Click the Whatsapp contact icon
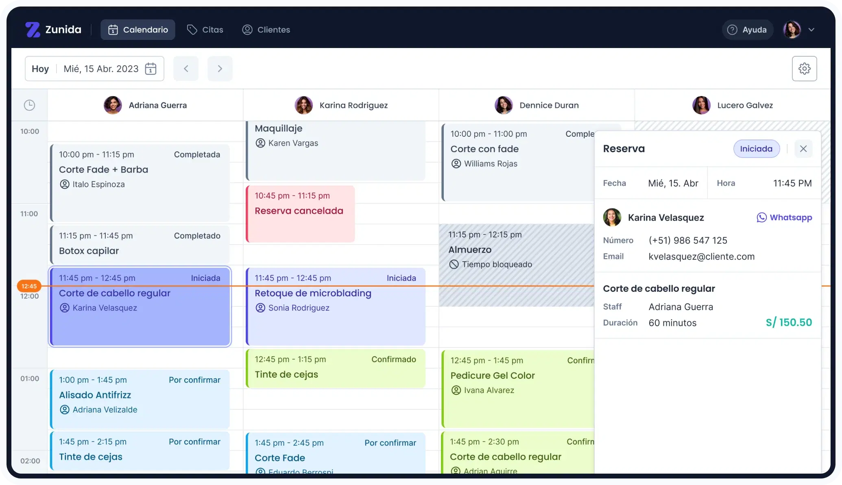Image resolution: width=842 pixels, height=485 pixels. (x=761, y=218)
